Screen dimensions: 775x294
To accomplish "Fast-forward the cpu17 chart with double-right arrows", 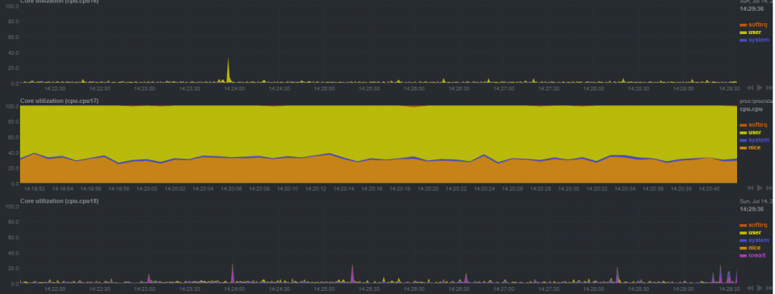I will point(770,188).
